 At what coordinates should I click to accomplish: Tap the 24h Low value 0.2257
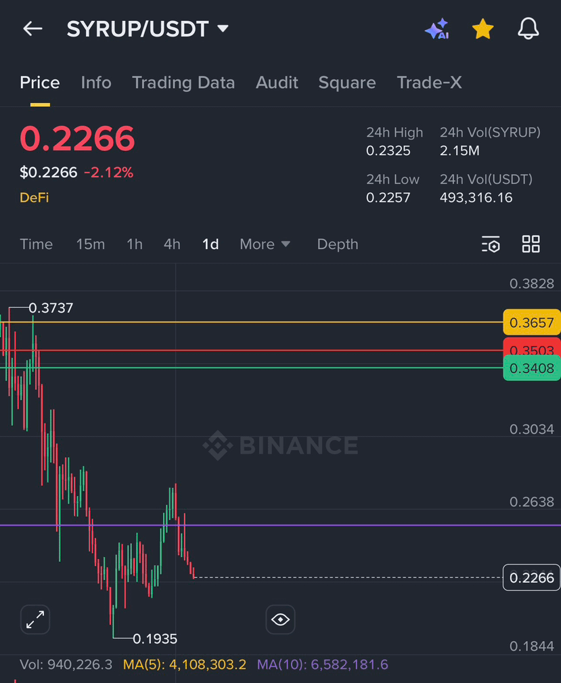point(388,198)
